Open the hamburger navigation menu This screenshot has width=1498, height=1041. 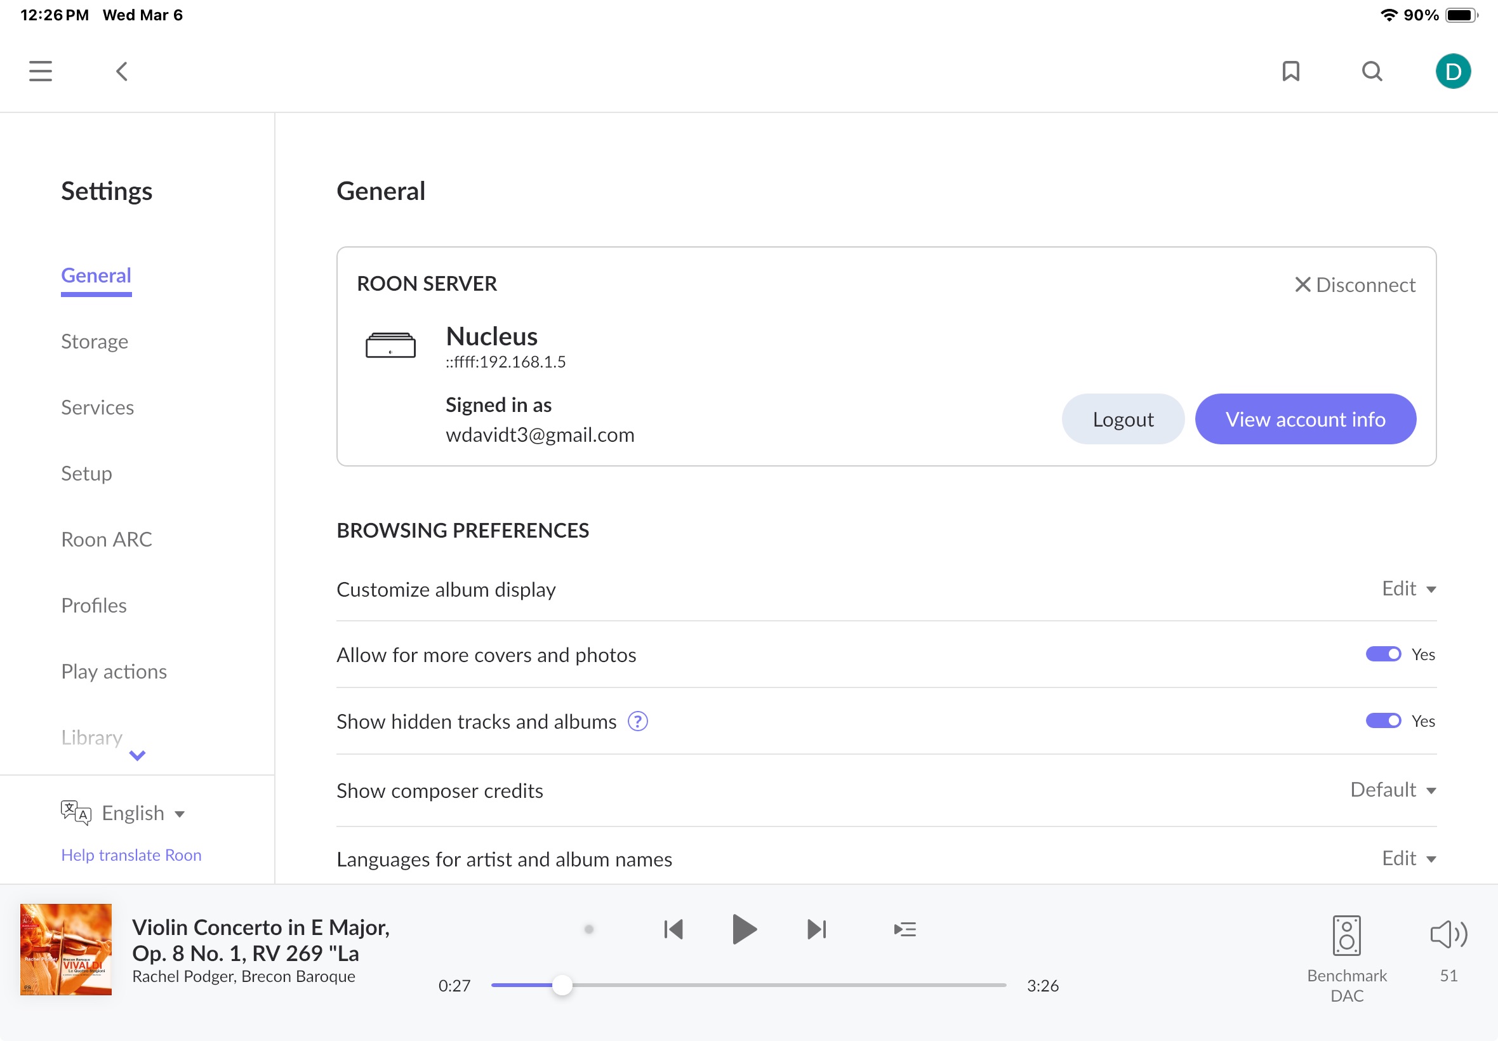(x=41, y=71)
